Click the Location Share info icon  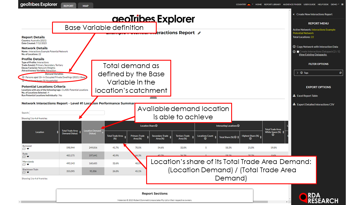(156, 126)
